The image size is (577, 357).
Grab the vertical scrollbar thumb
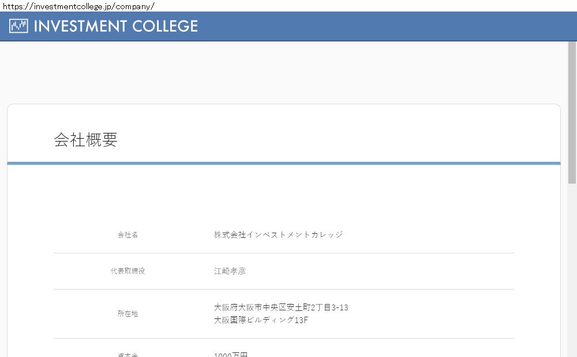572,112
